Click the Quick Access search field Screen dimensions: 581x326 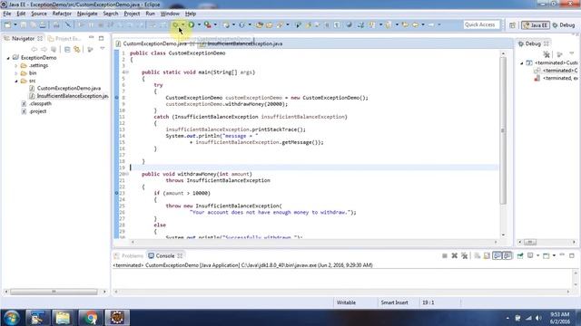pos(482,24)
